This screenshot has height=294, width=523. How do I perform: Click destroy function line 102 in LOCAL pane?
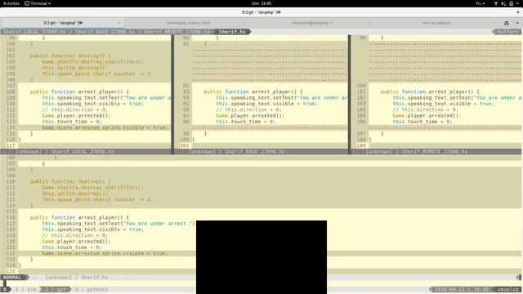pyautogui.click(x=70, y=56)
